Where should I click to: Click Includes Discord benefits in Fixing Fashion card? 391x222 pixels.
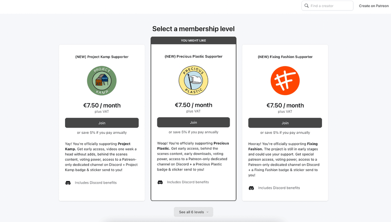[x=279, y=188]
